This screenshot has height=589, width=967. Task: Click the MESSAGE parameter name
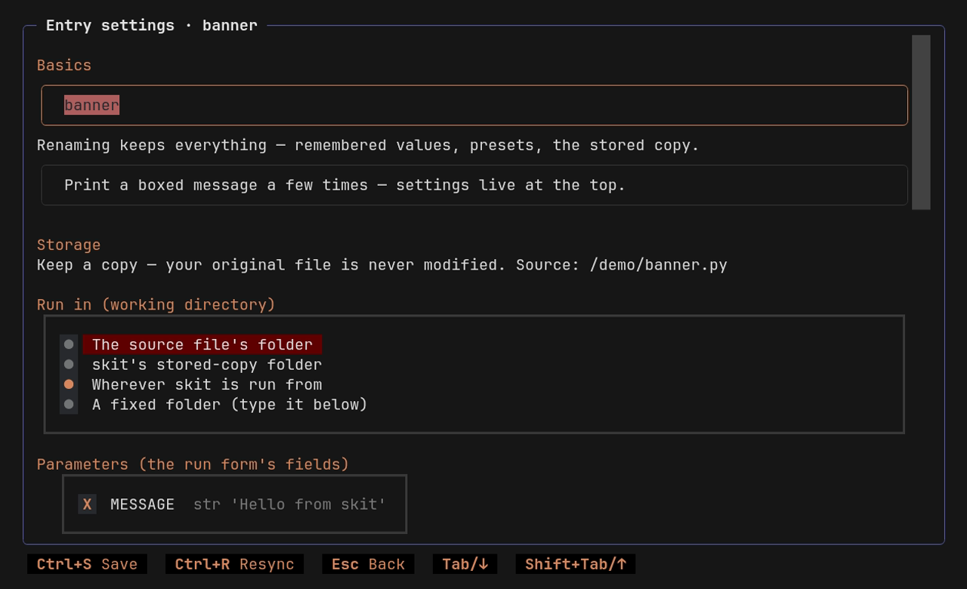(x=142, y=504)
